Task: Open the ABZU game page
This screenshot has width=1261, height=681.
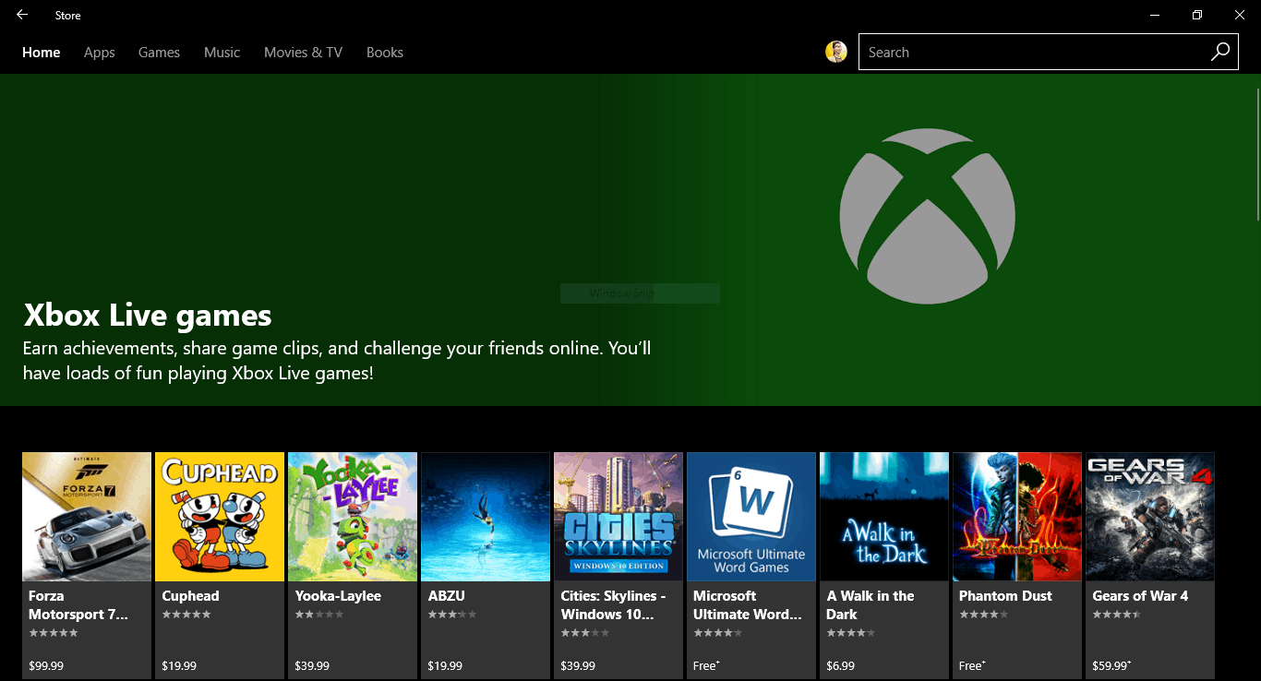Action: point(486,516)
